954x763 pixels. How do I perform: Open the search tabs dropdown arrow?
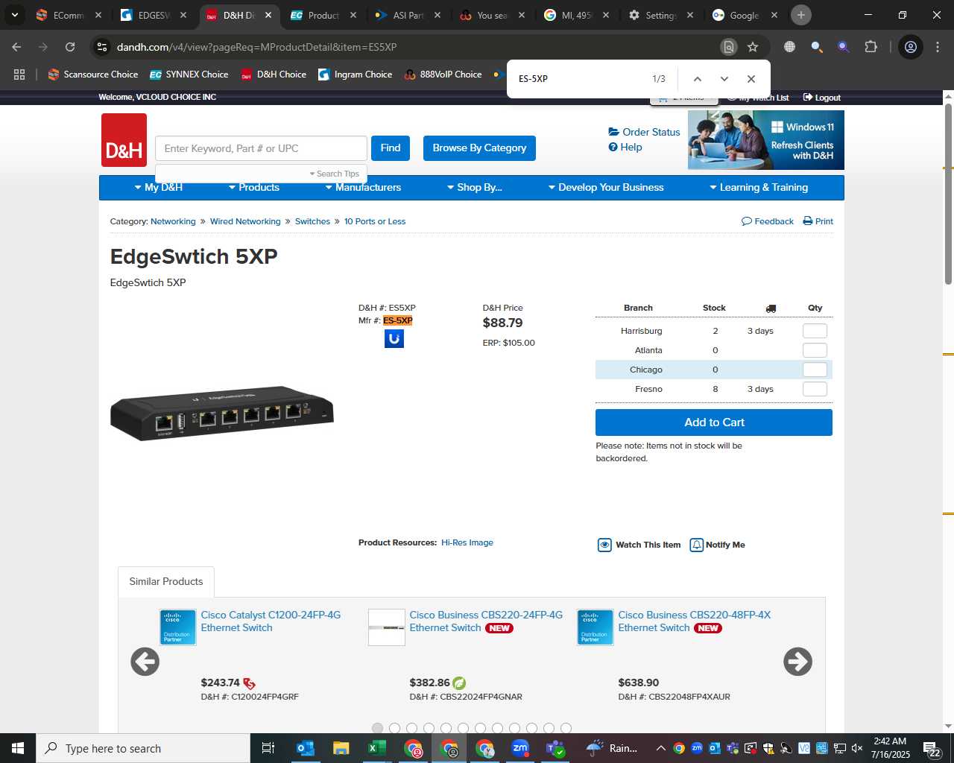tap(14, 15)
